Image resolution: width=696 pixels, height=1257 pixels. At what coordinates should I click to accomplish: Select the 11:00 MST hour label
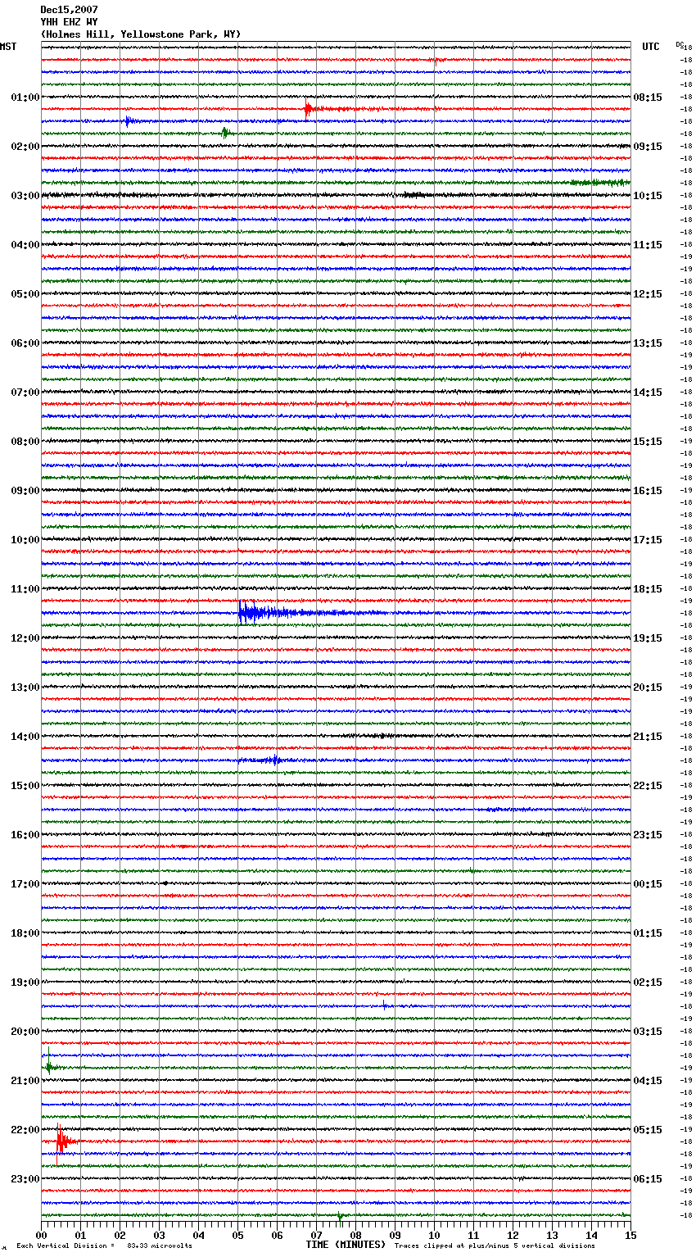(25, 589)
